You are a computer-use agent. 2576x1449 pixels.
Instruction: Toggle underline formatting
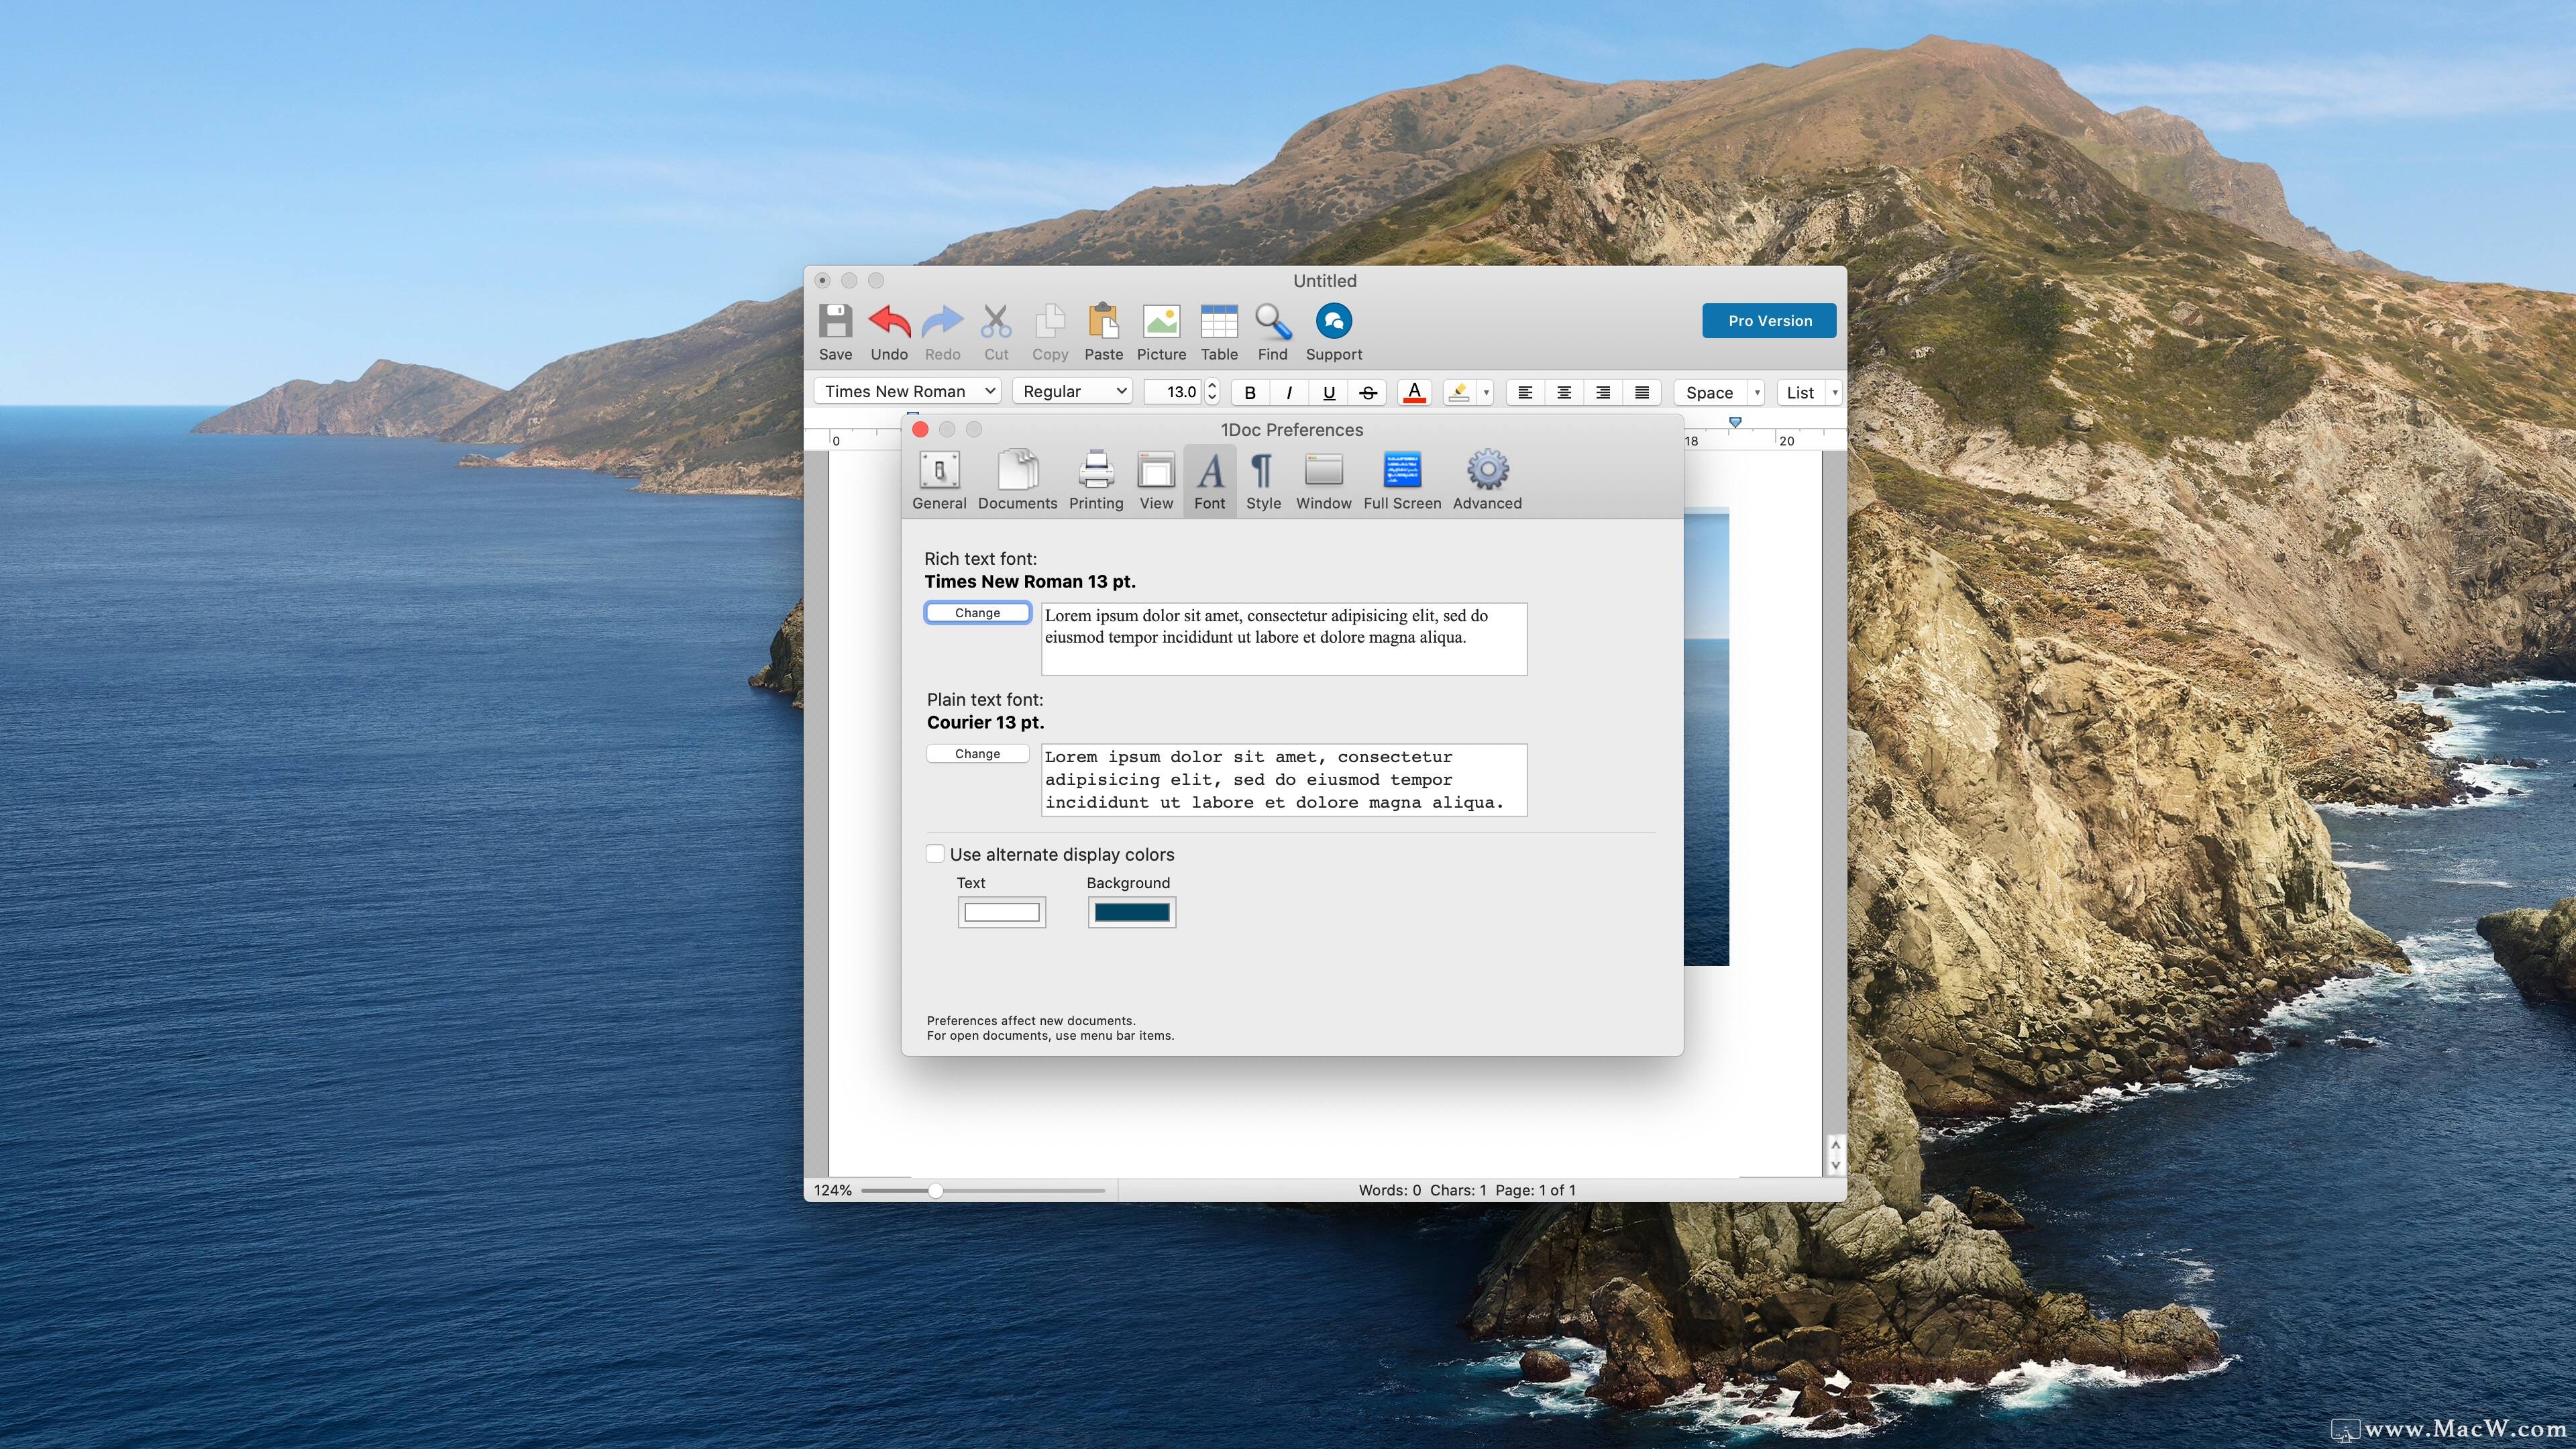click(x=1329, y=393)
